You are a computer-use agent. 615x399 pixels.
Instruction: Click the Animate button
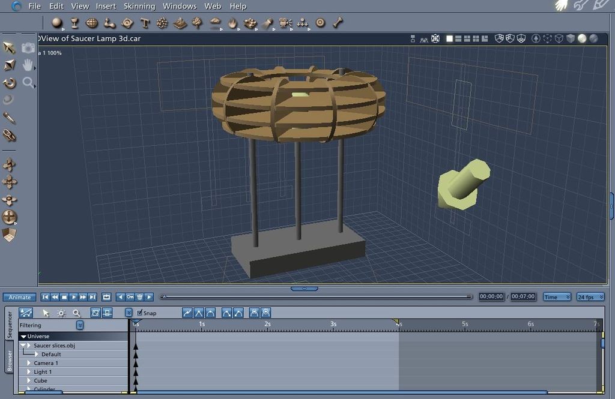pos(19,297)
